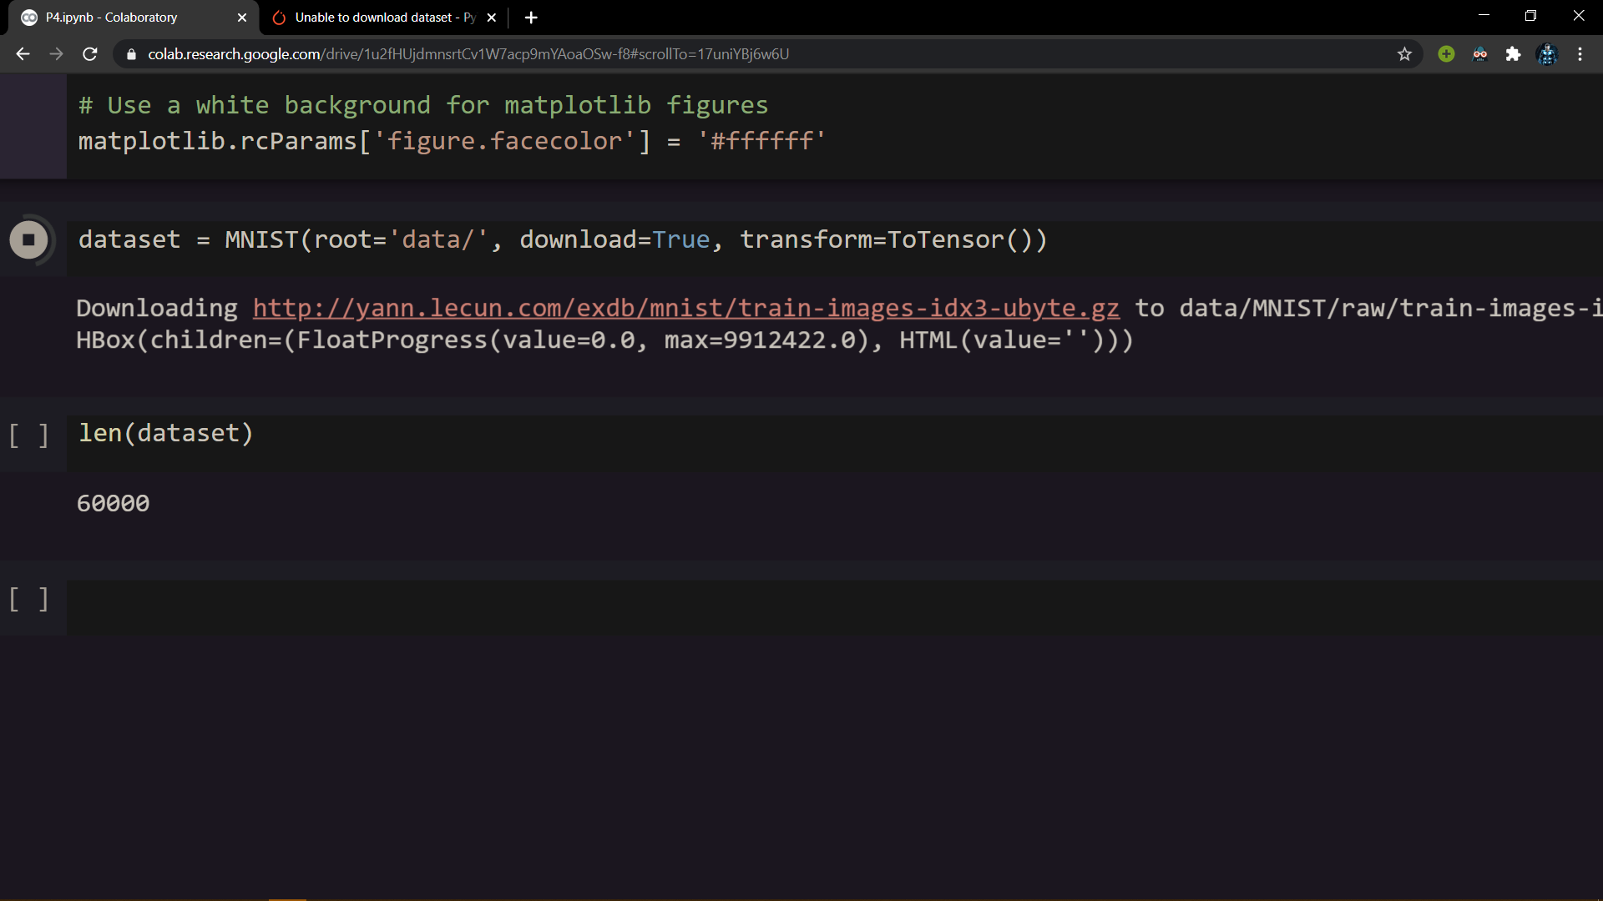Open a new browser tab
Viewport: 1603px width, 901px height.
point(531,18)
